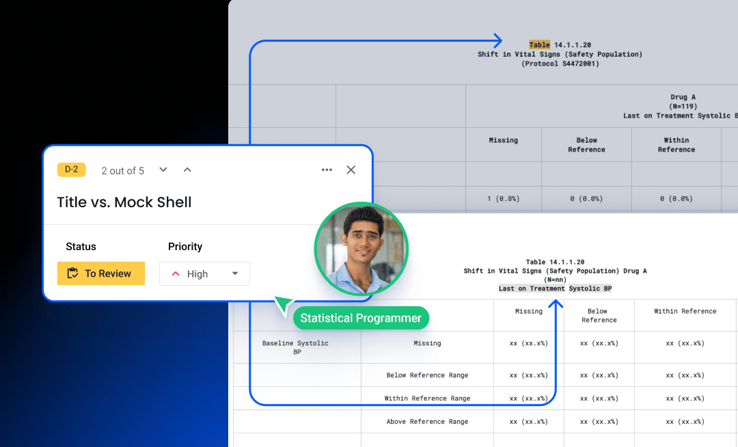
Task: Click the Statistical Programmer label
Action: point(361,318)
